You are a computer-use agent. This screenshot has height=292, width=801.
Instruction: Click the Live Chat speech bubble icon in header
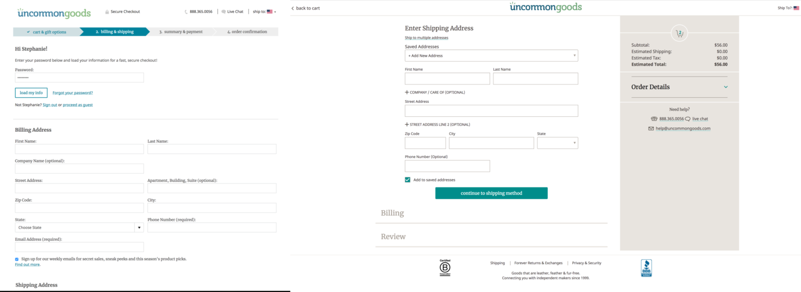point(224,12)
